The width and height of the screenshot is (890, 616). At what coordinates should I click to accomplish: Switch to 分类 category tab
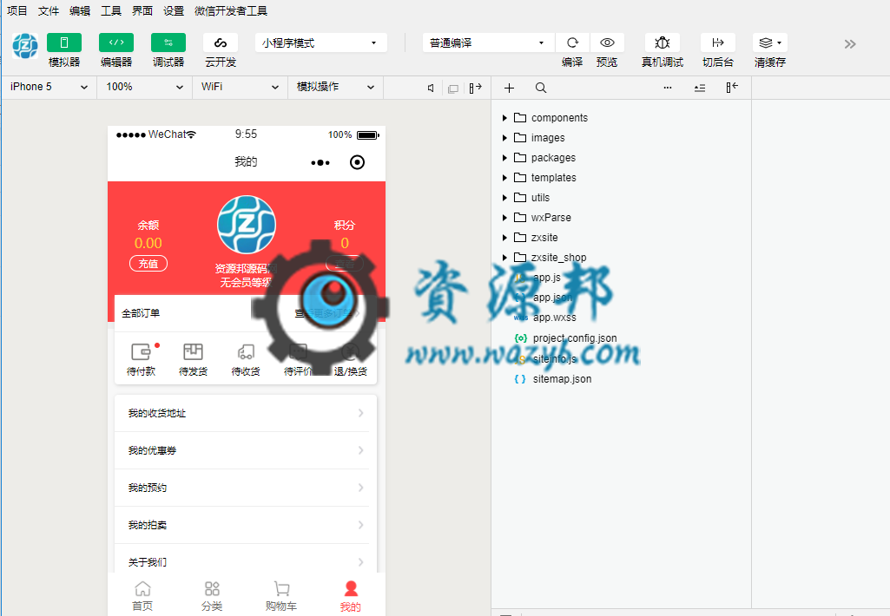(x=212, y=595)
